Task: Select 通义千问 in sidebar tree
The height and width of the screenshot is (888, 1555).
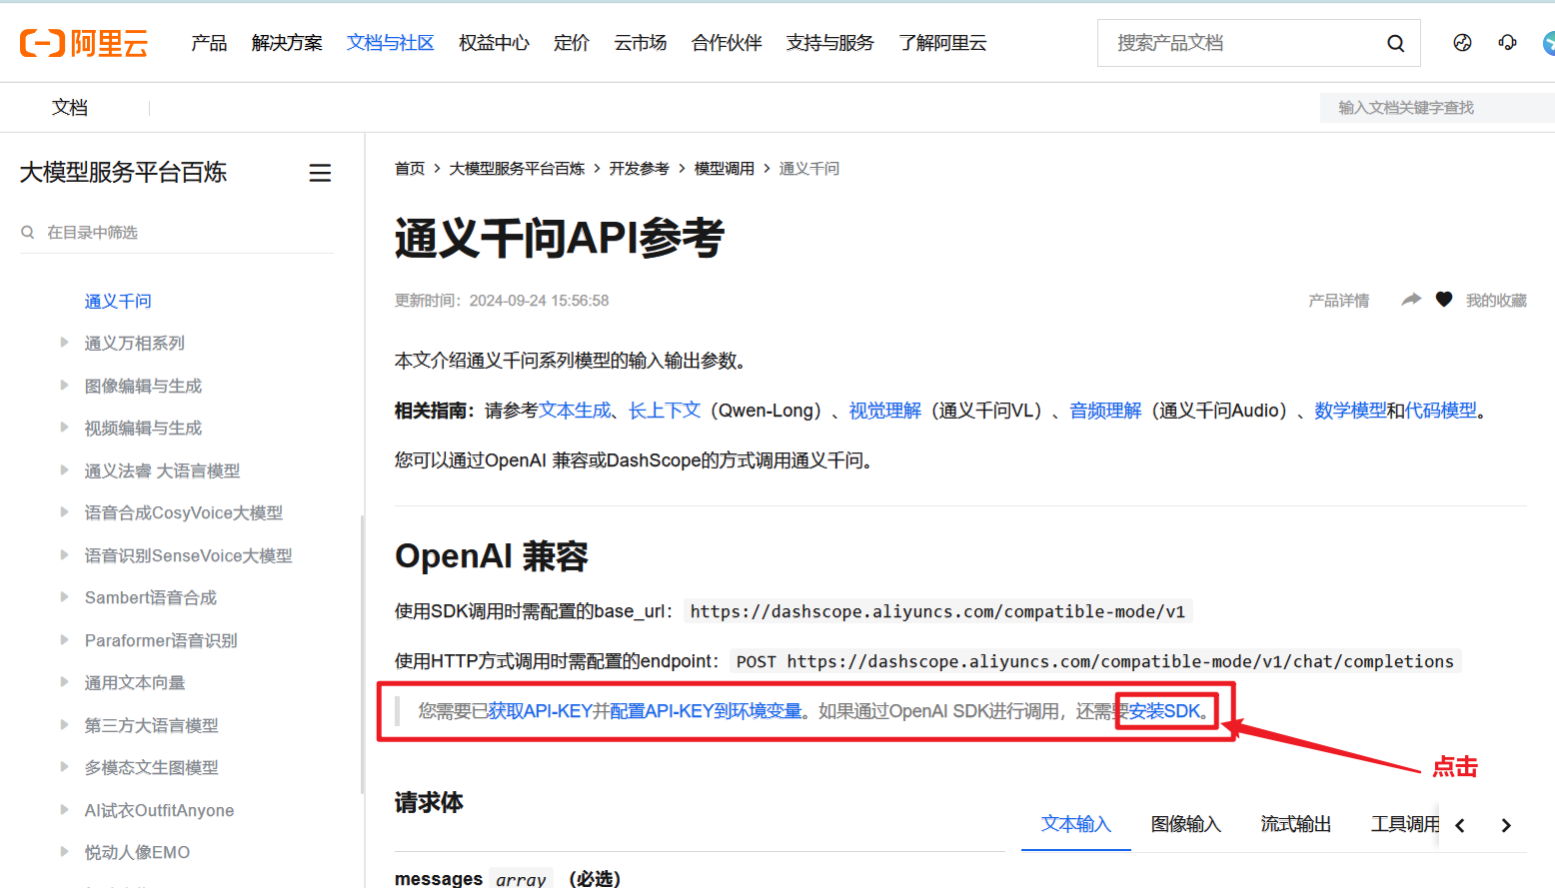Action: (x=118, y=301)
